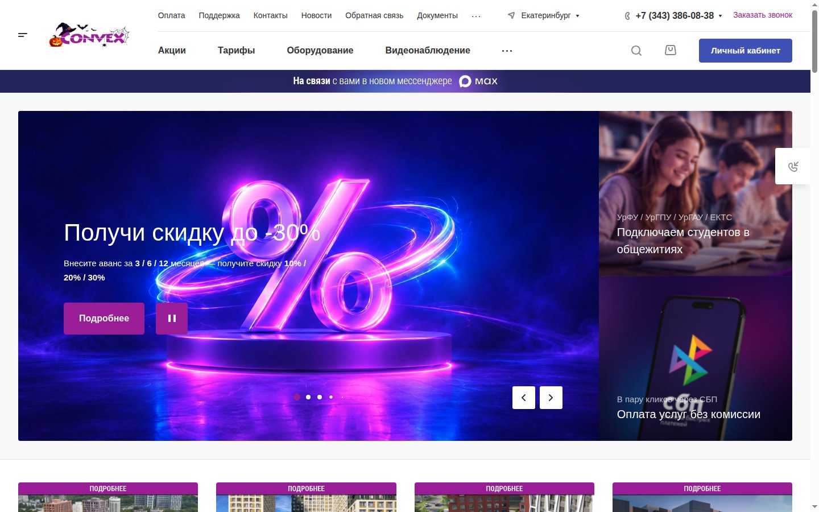
Task: Open the MAX messenger banner link
Action: (395, 81)
